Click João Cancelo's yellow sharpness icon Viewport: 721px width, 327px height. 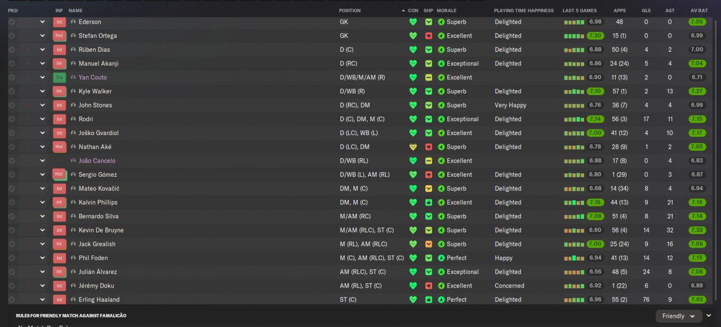[429, 161]
